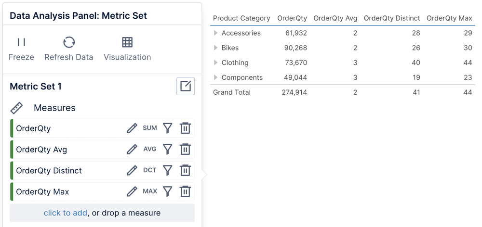Expand the Clothing category row
This screenshot has width=482, height=227.
pyautogui.click(x=216, y=63)
